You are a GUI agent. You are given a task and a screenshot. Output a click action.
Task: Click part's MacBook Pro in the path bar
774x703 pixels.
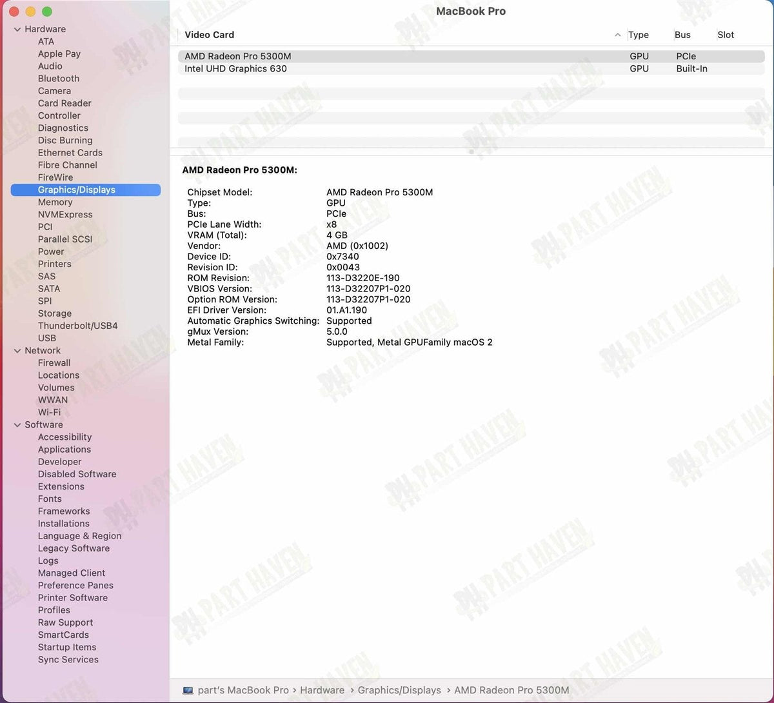coord(243,690)
